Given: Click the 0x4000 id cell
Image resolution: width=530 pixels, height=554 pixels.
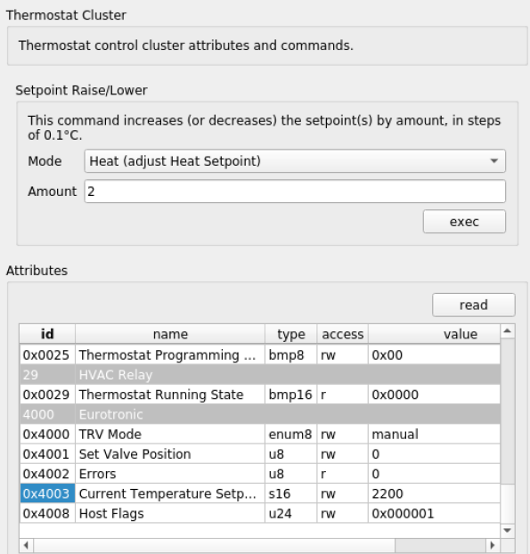Looking at the screenshot, I should click(x=47, y=434).
